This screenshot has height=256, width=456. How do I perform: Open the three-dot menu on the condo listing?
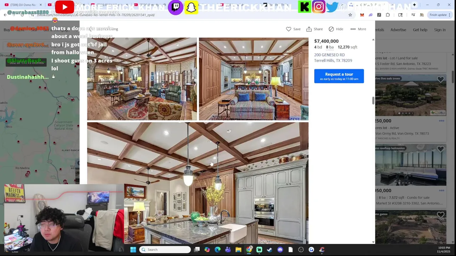[x=441, y=191]
